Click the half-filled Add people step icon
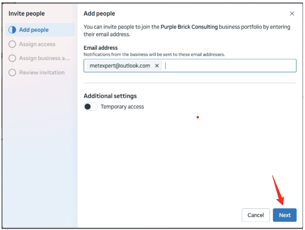Image resolution: width=305 pixels, height=230 pixels. click(12, 30)
